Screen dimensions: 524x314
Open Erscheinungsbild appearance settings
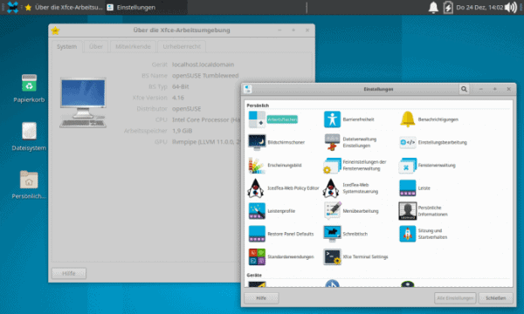pos(275,166)
